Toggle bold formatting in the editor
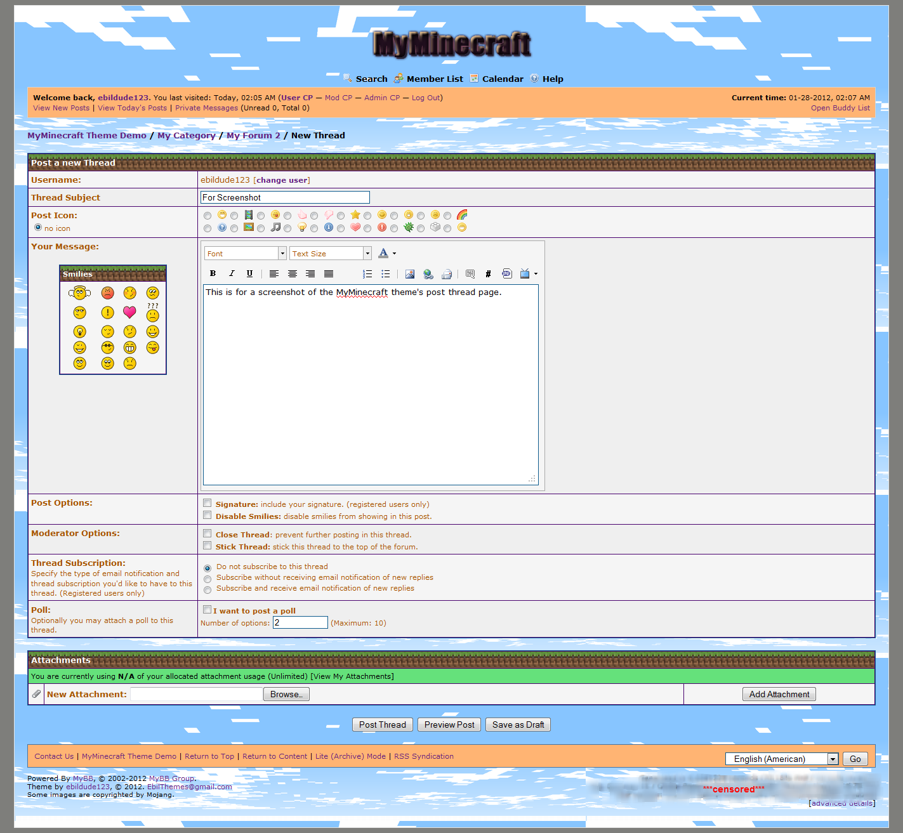The image size is (903, 833). (x=213, y=273)
